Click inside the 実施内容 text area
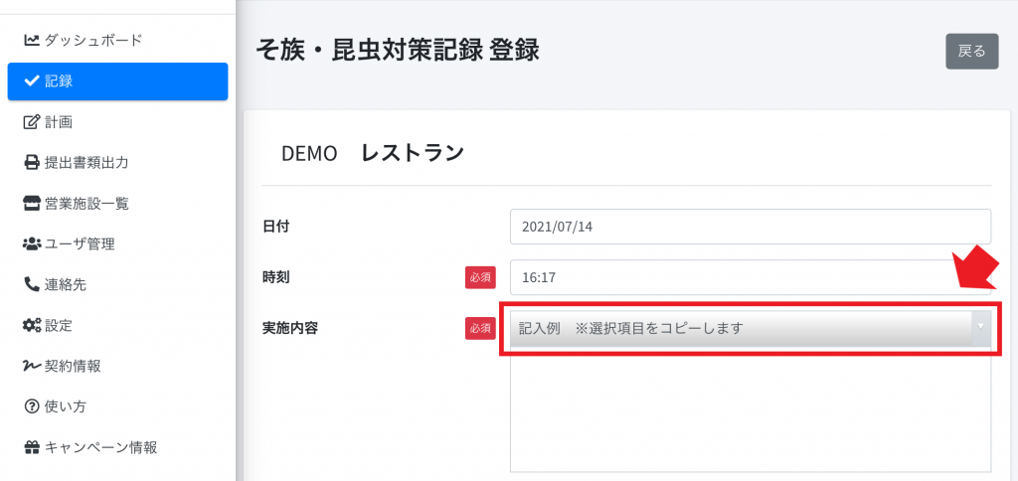Screen dimensions: 1018x481 pos(751,408)
